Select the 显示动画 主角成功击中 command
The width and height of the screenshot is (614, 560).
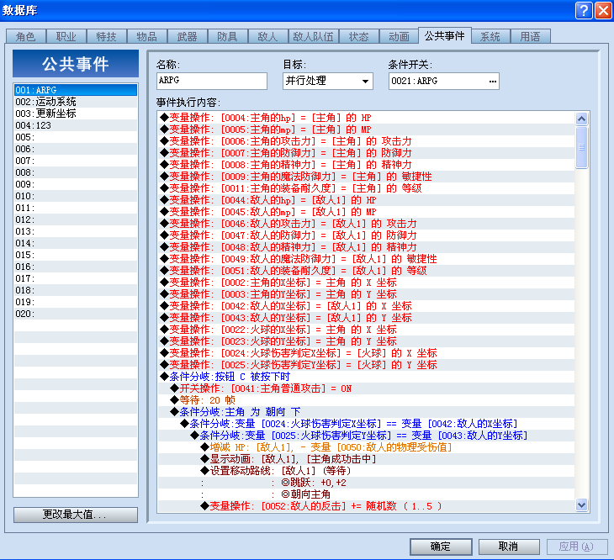tap(366, 458)
